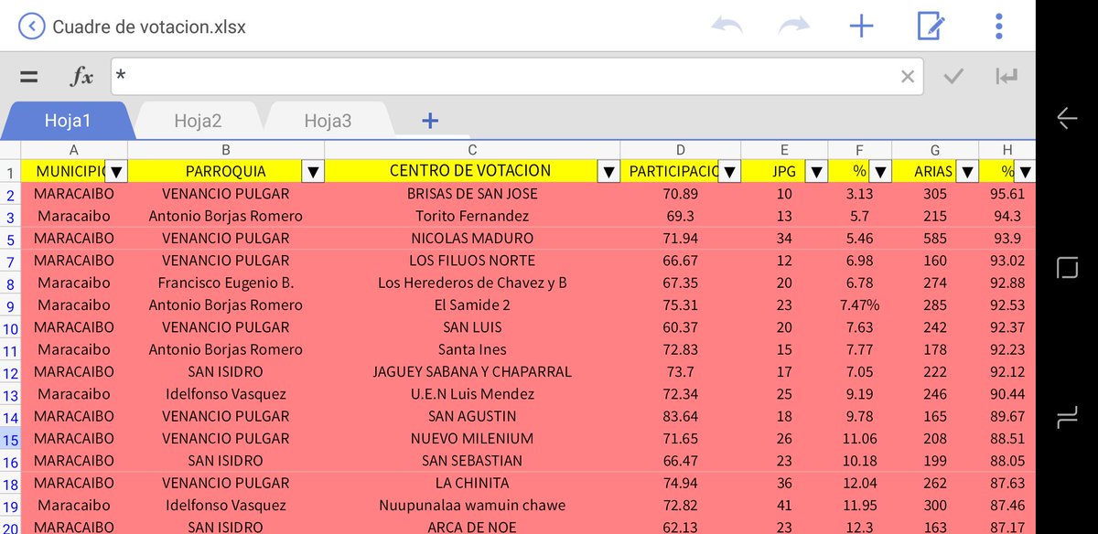Select row 2 header

[x=10, y=194]
